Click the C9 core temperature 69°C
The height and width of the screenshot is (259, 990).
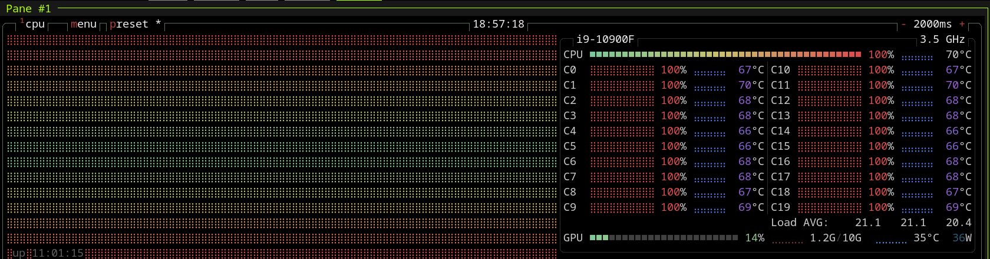(751, 207)
